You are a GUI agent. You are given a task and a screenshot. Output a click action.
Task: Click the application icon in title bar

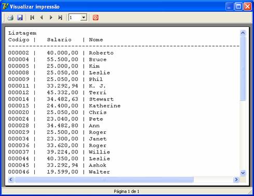point(5,7)
